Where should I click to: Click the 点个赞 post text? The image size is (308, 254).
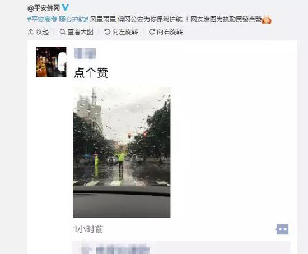91,73
